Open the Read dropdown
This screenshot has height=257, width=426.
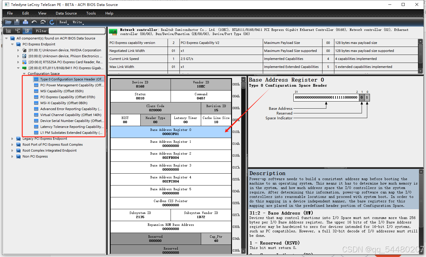[64, 22]
